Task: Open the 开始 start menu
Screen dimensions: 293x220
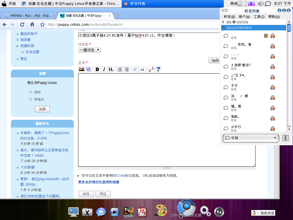Action: click(9, 3)
